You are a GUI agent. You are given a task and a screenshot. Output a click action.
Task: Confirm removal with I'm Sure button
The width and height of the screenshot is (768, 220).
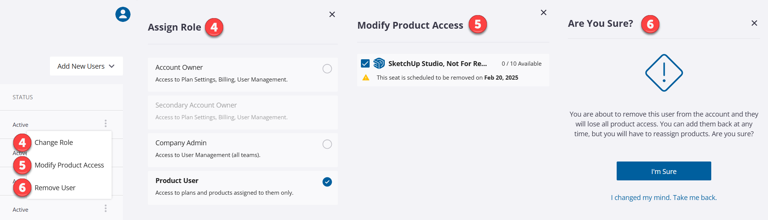[664, 171]
